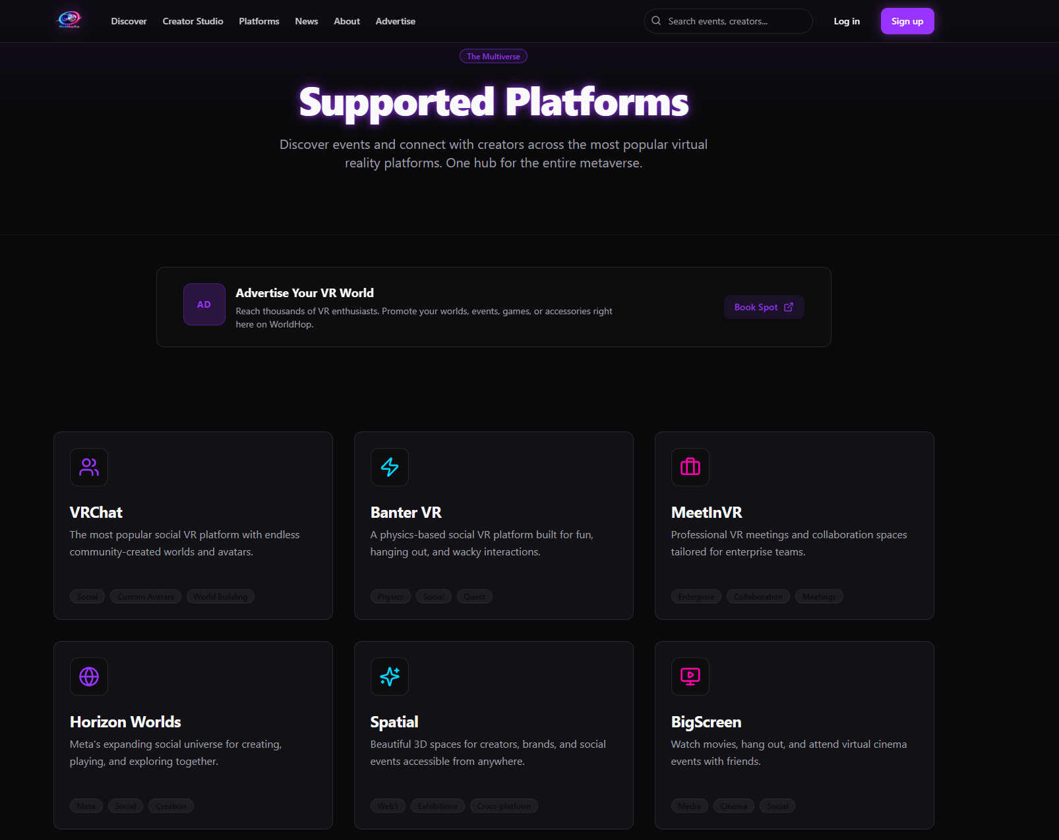Open the News page from the navbar
Viewport: 1059px width, 840px height.
point(307,21)
